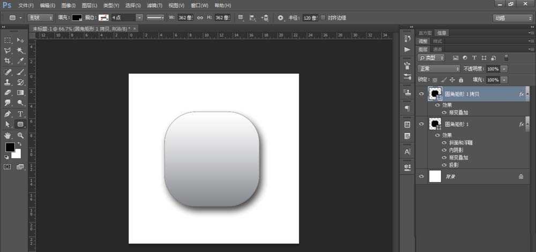Click the fx button on 圆角矩形 1 layer
The height and width of the screenshot is (252, 536).
(x=521, y=124)
